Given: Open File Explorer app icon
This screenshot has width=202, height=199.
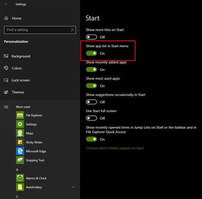Looking at the screenshot, I should tap(20, 115).
